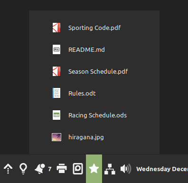The height and width of the screenshot is (183, 188).
Task: Open the favorites star applet
Action: tap(94, 169)
